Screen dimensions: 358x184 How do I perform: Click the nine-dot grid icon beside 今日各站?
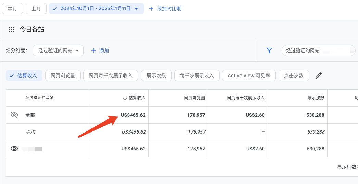(x=11, y=30)
